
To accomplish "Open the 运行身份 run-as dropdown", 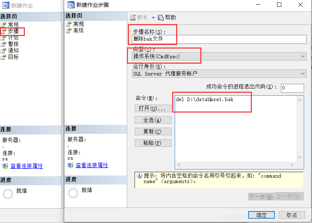I will click(x=219, y=74).
